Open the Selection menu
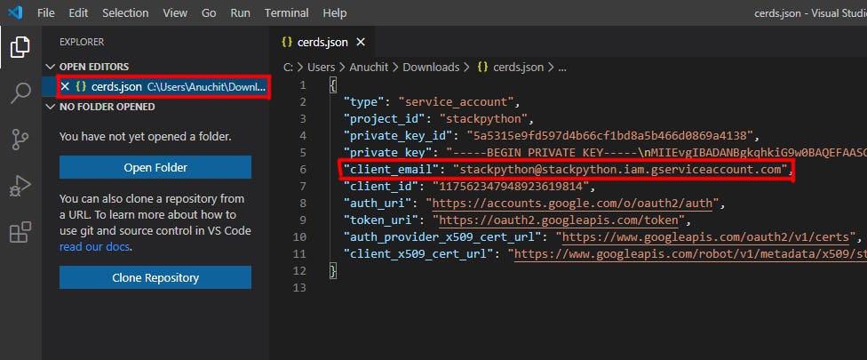Screen dimensions: 867x360 [x=125, y=12]
